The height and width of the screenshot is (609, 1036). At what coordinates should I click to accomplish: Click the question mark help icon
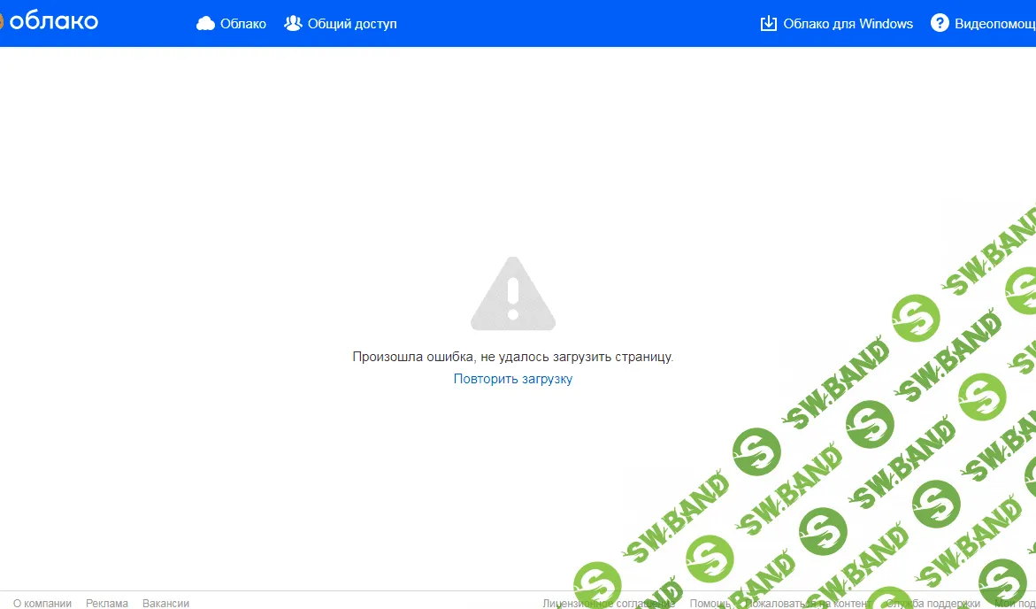point(940,23)
